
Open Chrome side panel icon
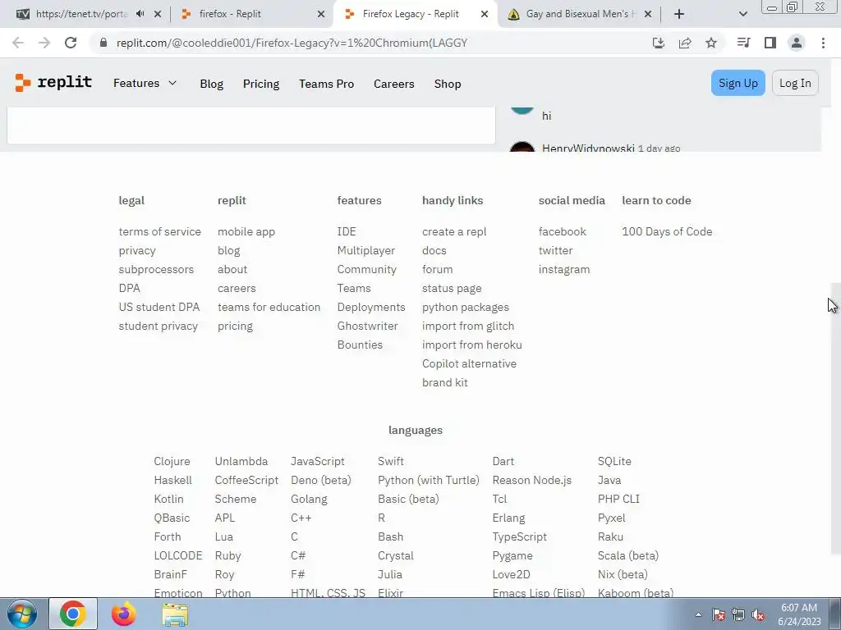click(770, 43)
